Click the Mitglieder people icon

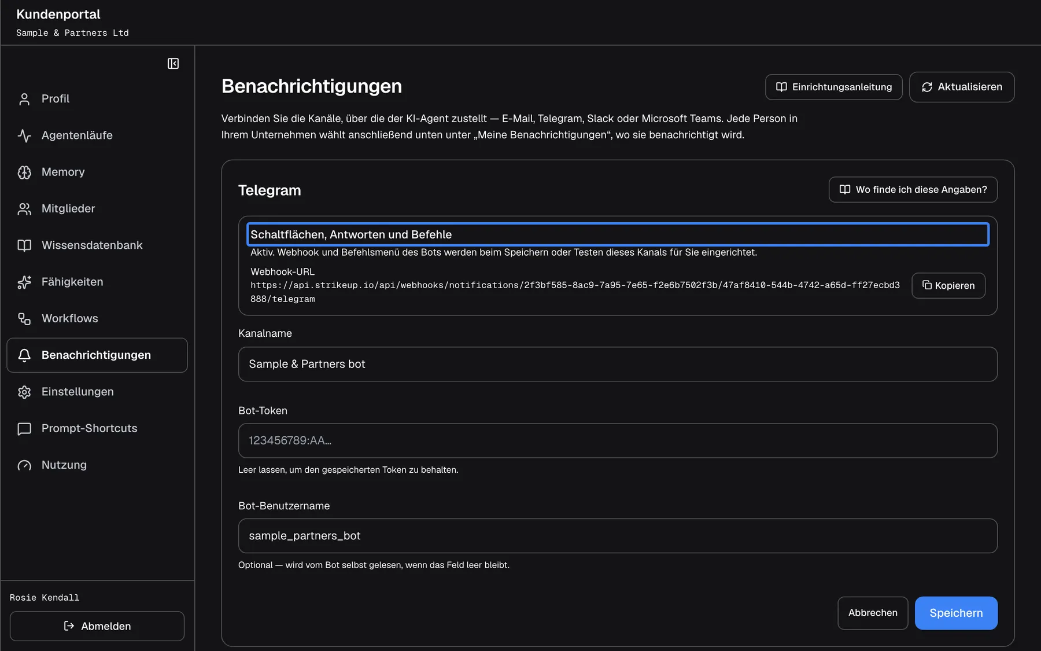[x=24, y=209]
